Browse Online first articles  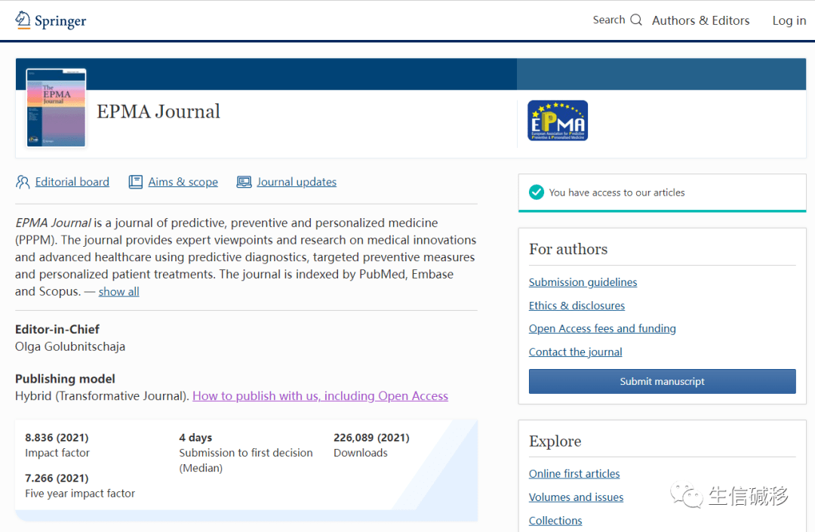coord(574,473)
